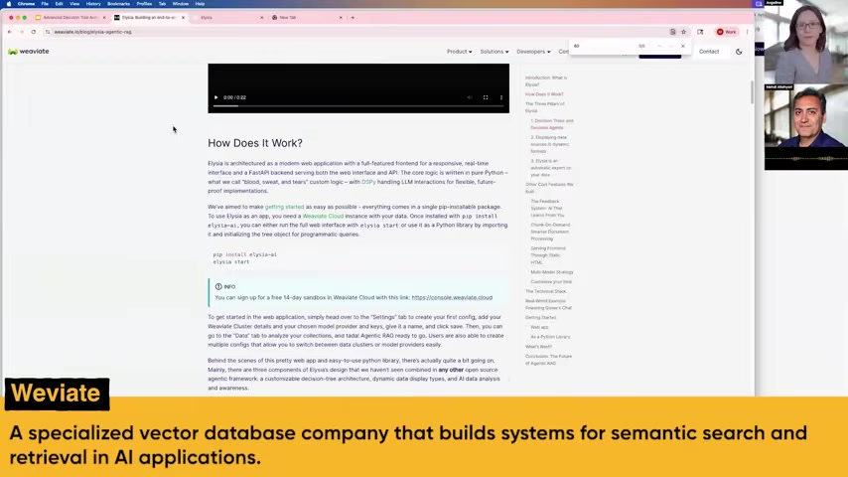Enter fullscreen on the video player
Image resolution: width=848 pixels, height=477 pixels.
pyautogui.click(x=486, y=97)
